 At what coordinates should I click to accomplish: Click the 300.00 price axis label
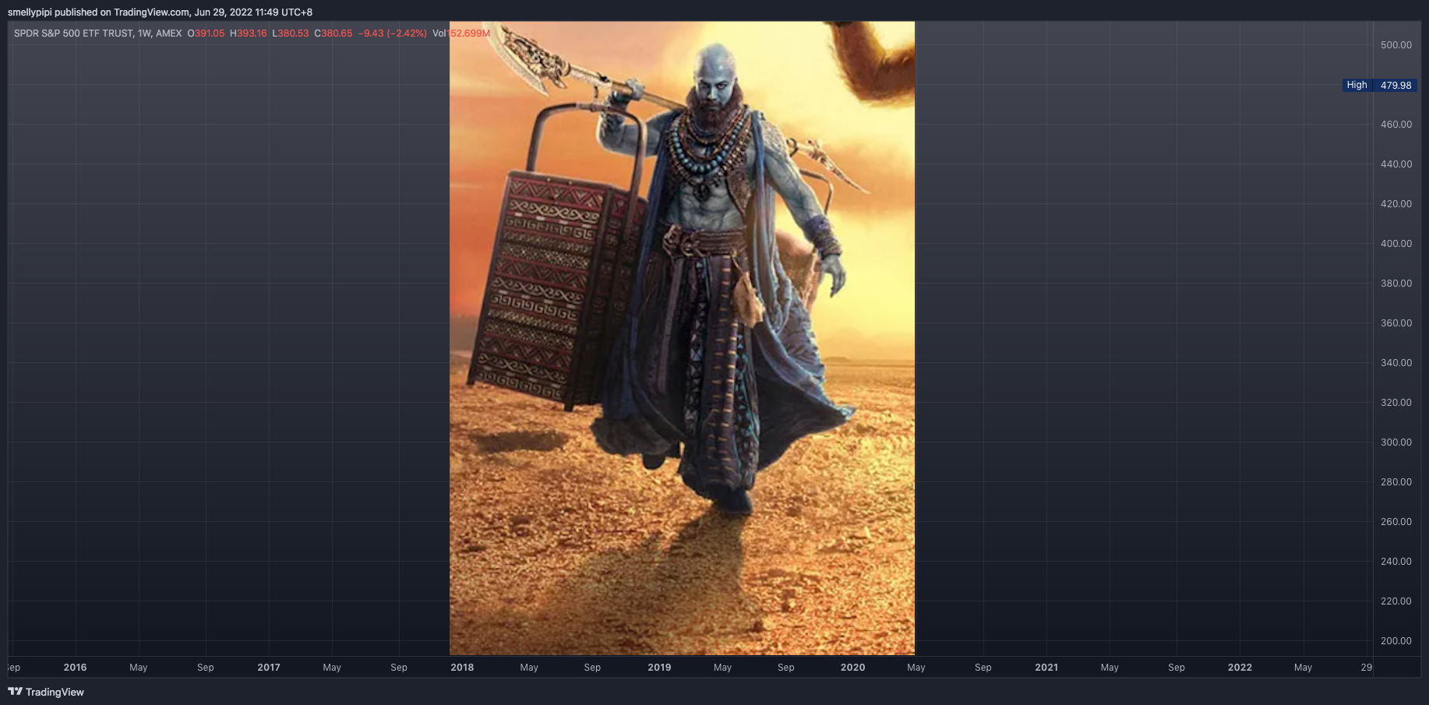click(1396, 442)
